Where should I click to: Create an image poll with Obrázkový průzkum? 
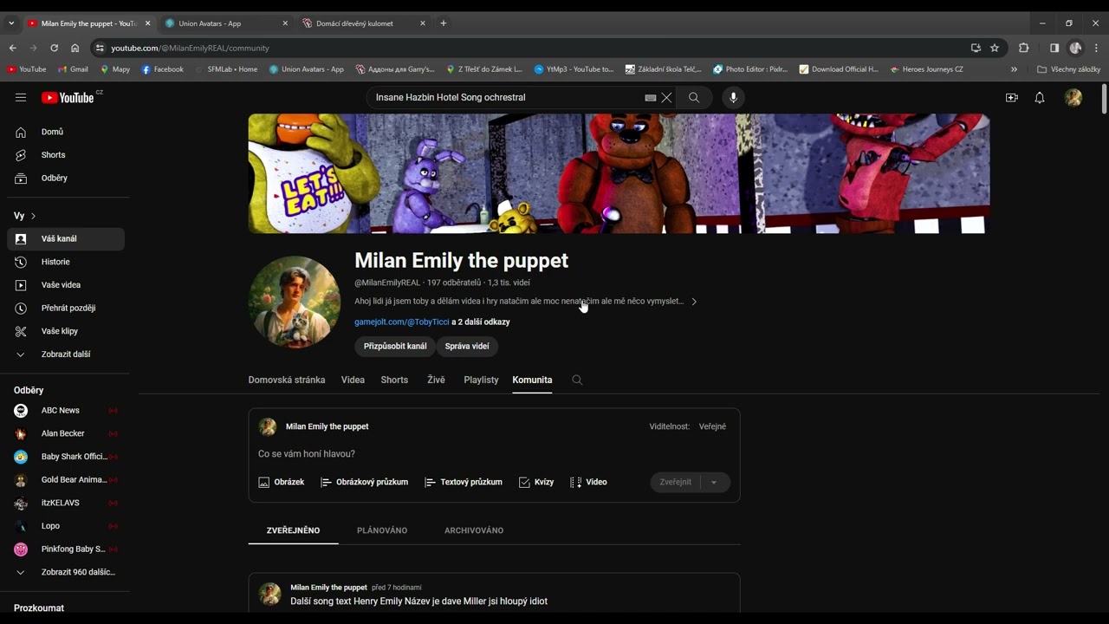click(364, 482)
